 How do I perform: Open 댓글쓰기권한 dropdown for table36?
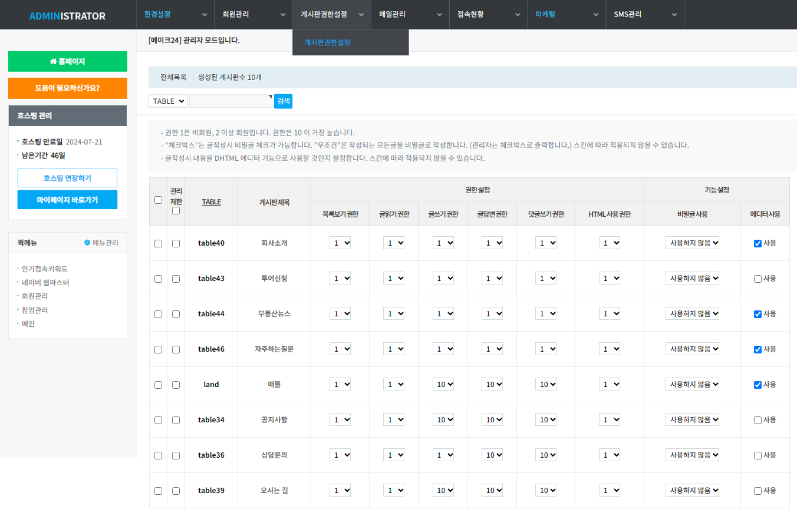click(546, 455)
